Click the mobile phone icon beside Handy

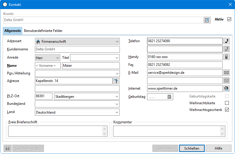(x=227, y=57)
